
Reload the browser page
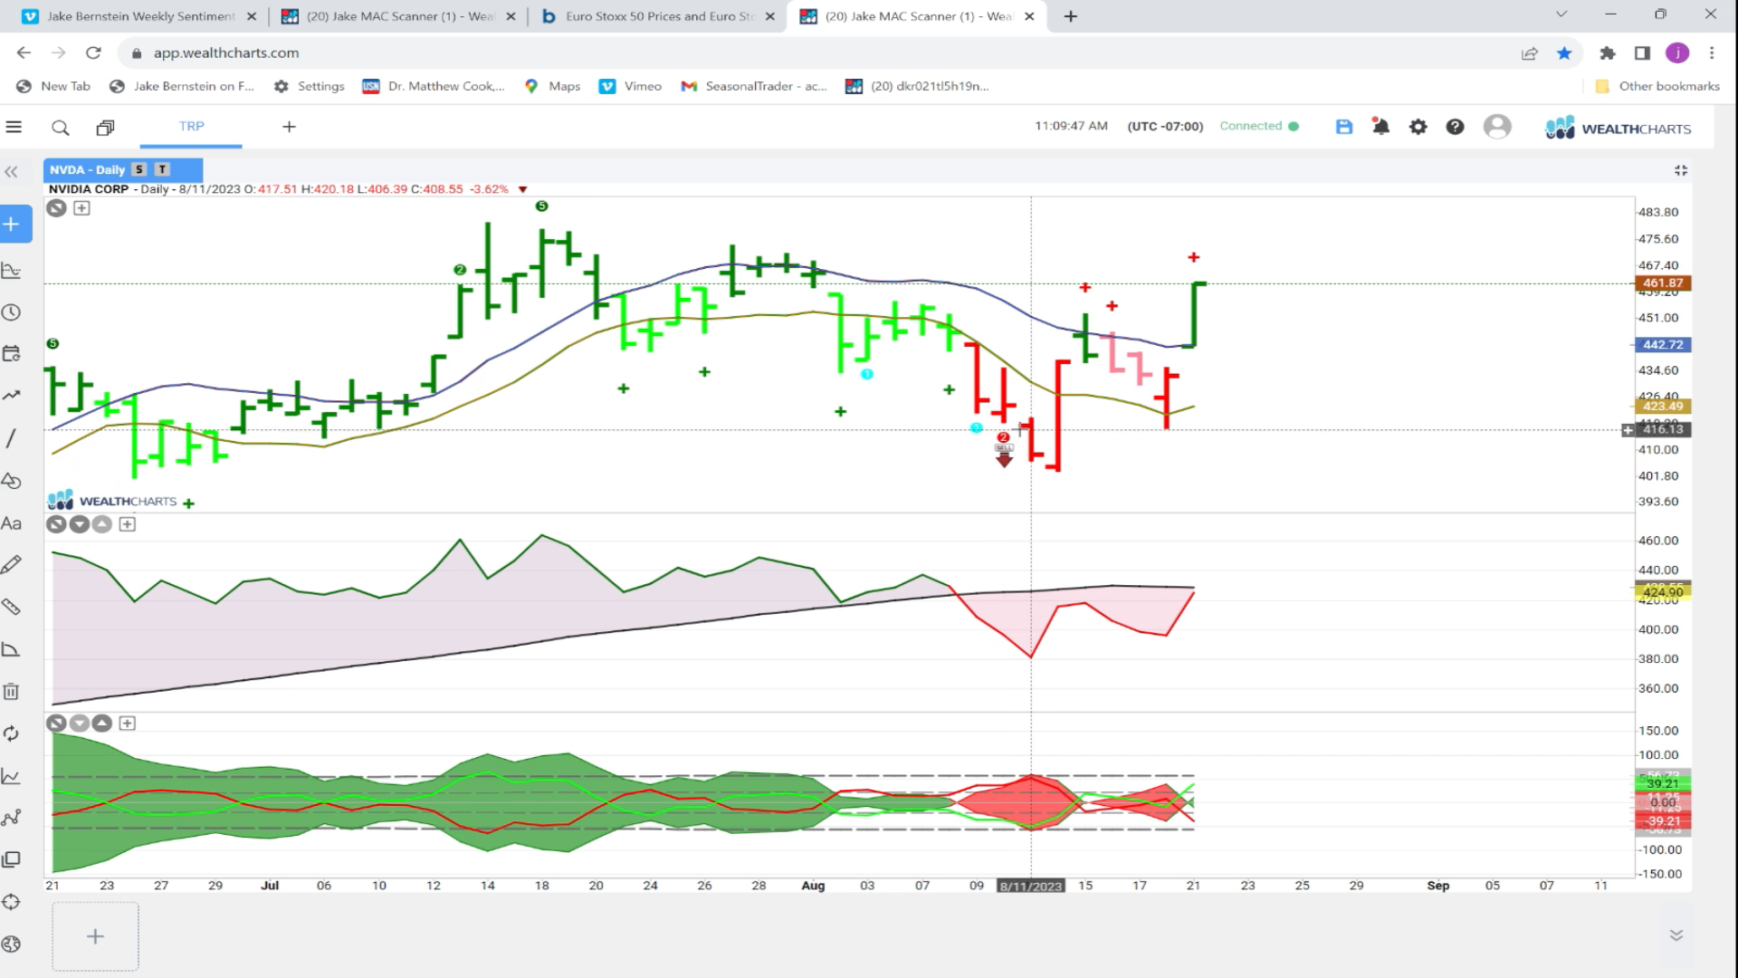pos(93,53)
